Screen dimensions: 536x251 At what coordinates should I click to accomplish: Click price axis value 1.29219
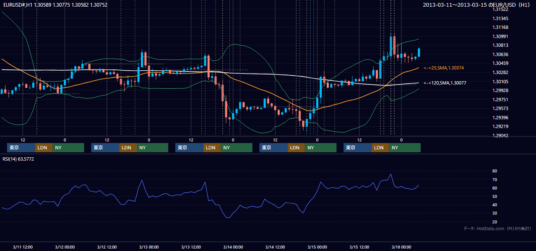click(x=501, y=126)
